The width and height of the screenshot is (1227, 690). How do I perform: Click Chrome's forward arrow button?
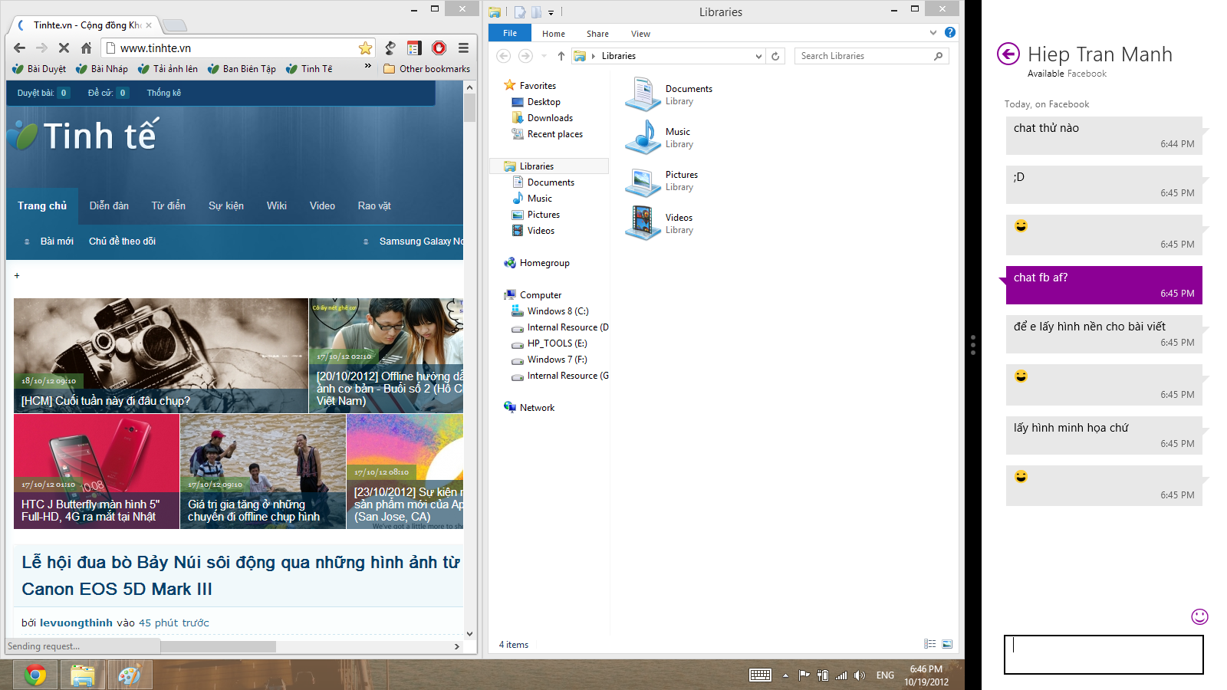(x=41, y=48)
